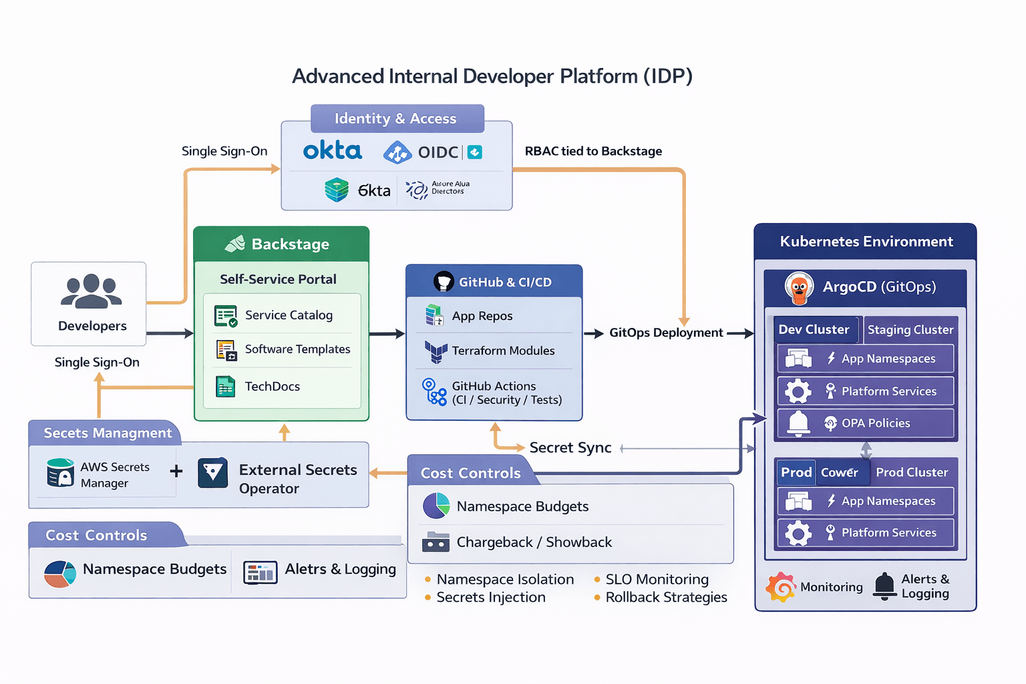Screen dimensions: 1026x684
Task: Select the GitHub octocat icon
Action: click(x=444, y=282)
